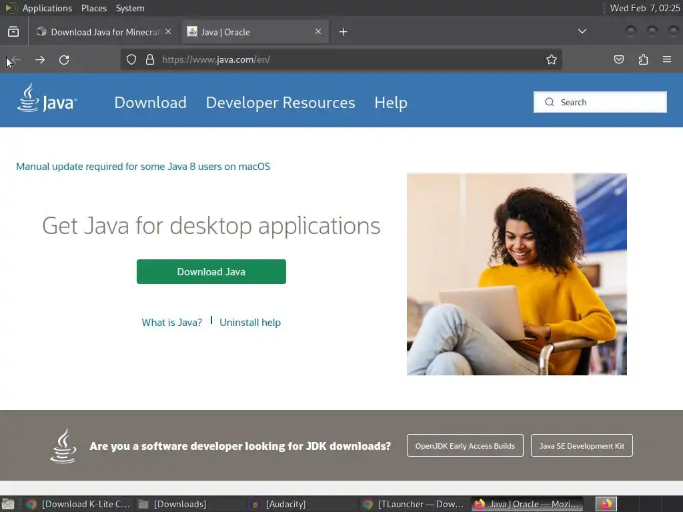Open the System menu in top panel

(130, 8)
